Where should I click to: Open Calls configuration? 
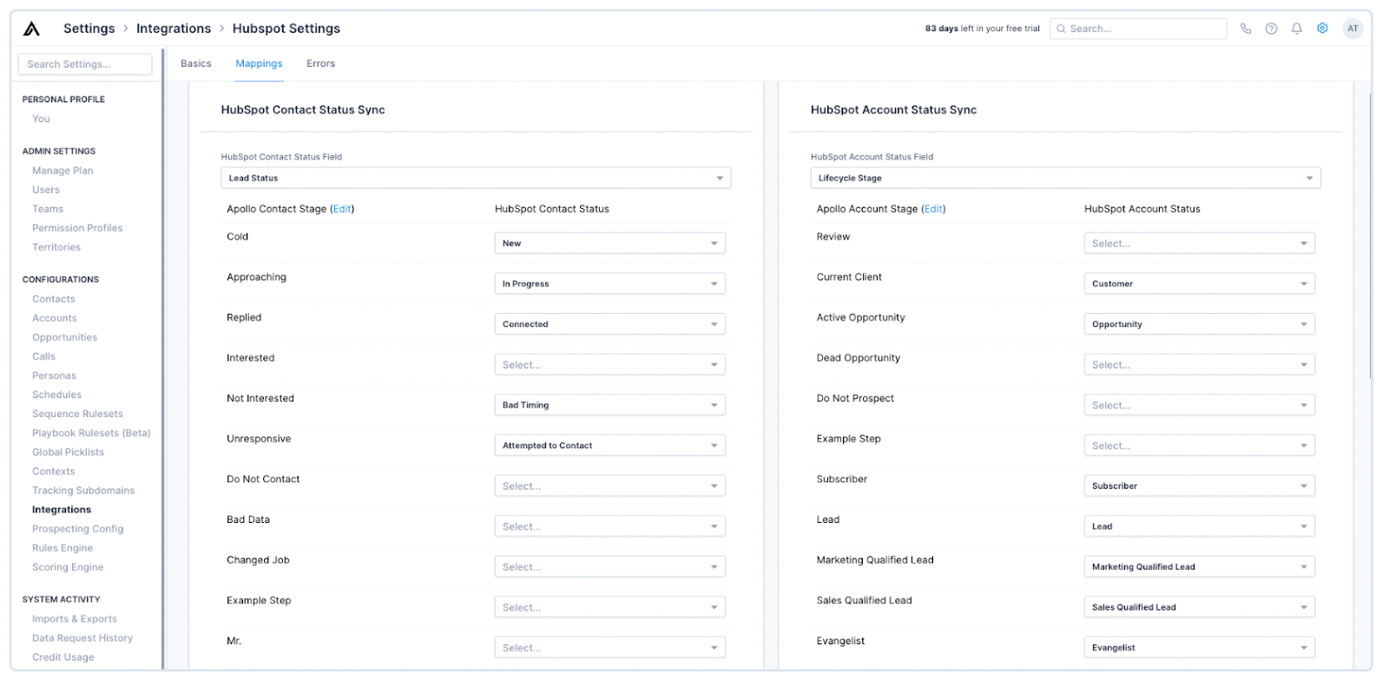[43, 356]
